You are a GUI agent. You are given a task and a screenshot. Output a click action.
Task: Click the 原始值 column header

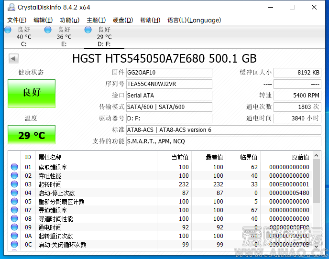click(286, 157)
